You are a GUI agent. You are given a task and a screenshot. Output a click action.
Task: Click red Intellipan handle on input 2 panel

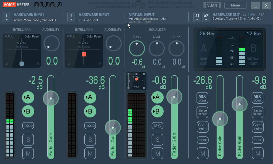click(84, 54)
